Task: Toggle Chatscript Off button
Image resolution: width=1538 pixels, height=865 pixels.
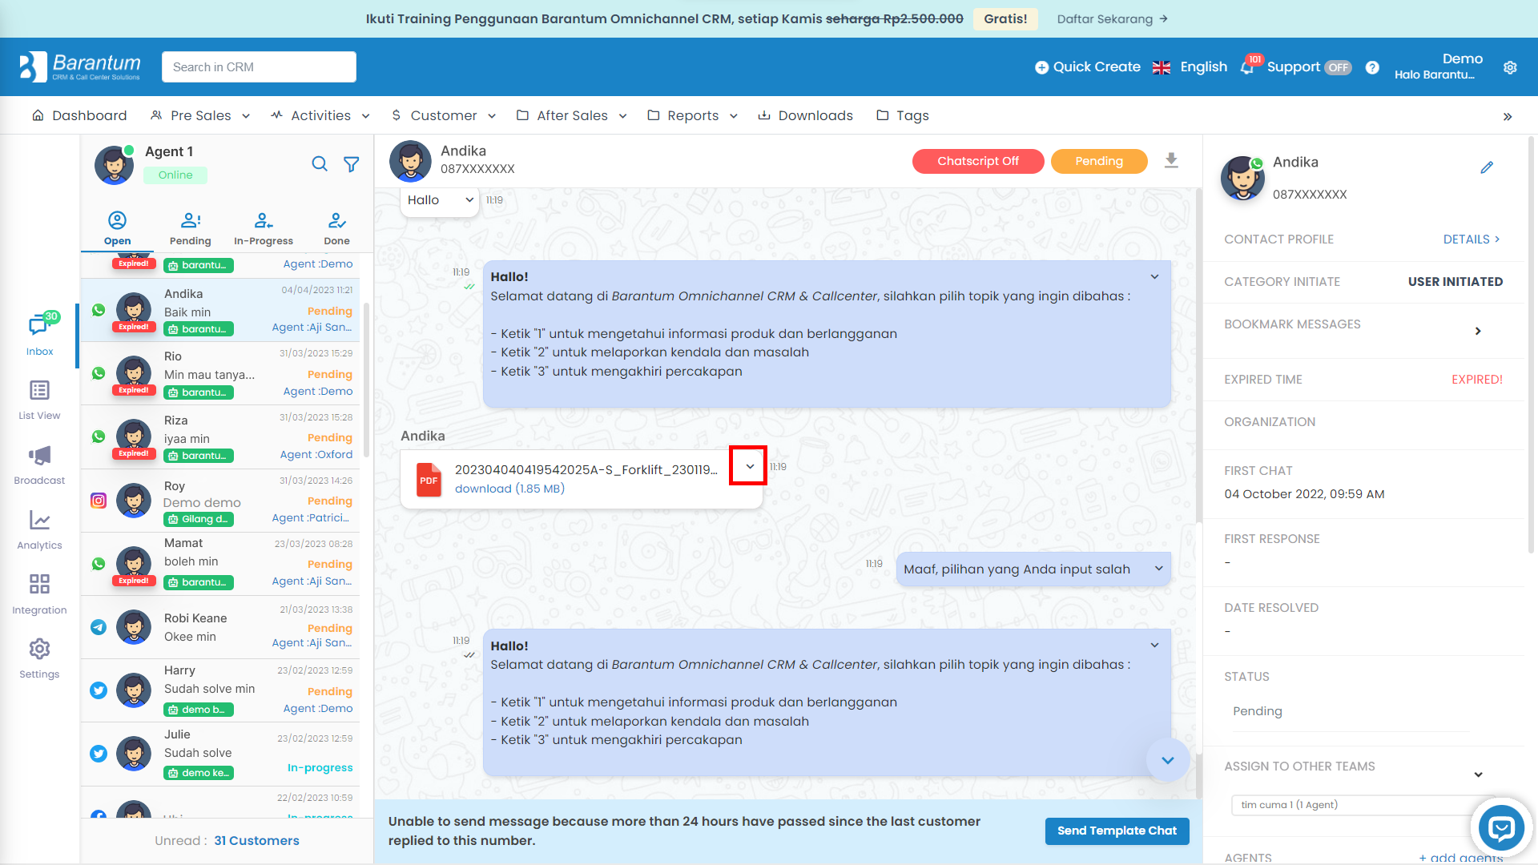Action: (978, 161)
